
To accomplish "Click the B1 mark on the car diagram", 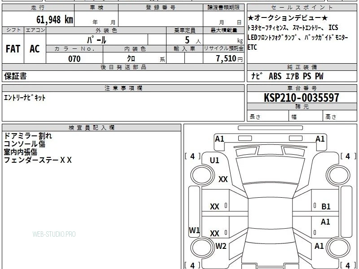I will point(326,207).
